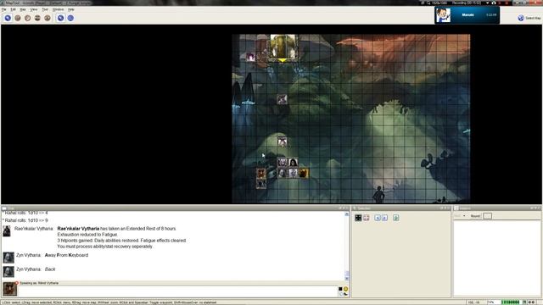The width and height of the screenshot is (543, 305).
Task: Click the green memory usage bar
Action: [x=511, y=302]
